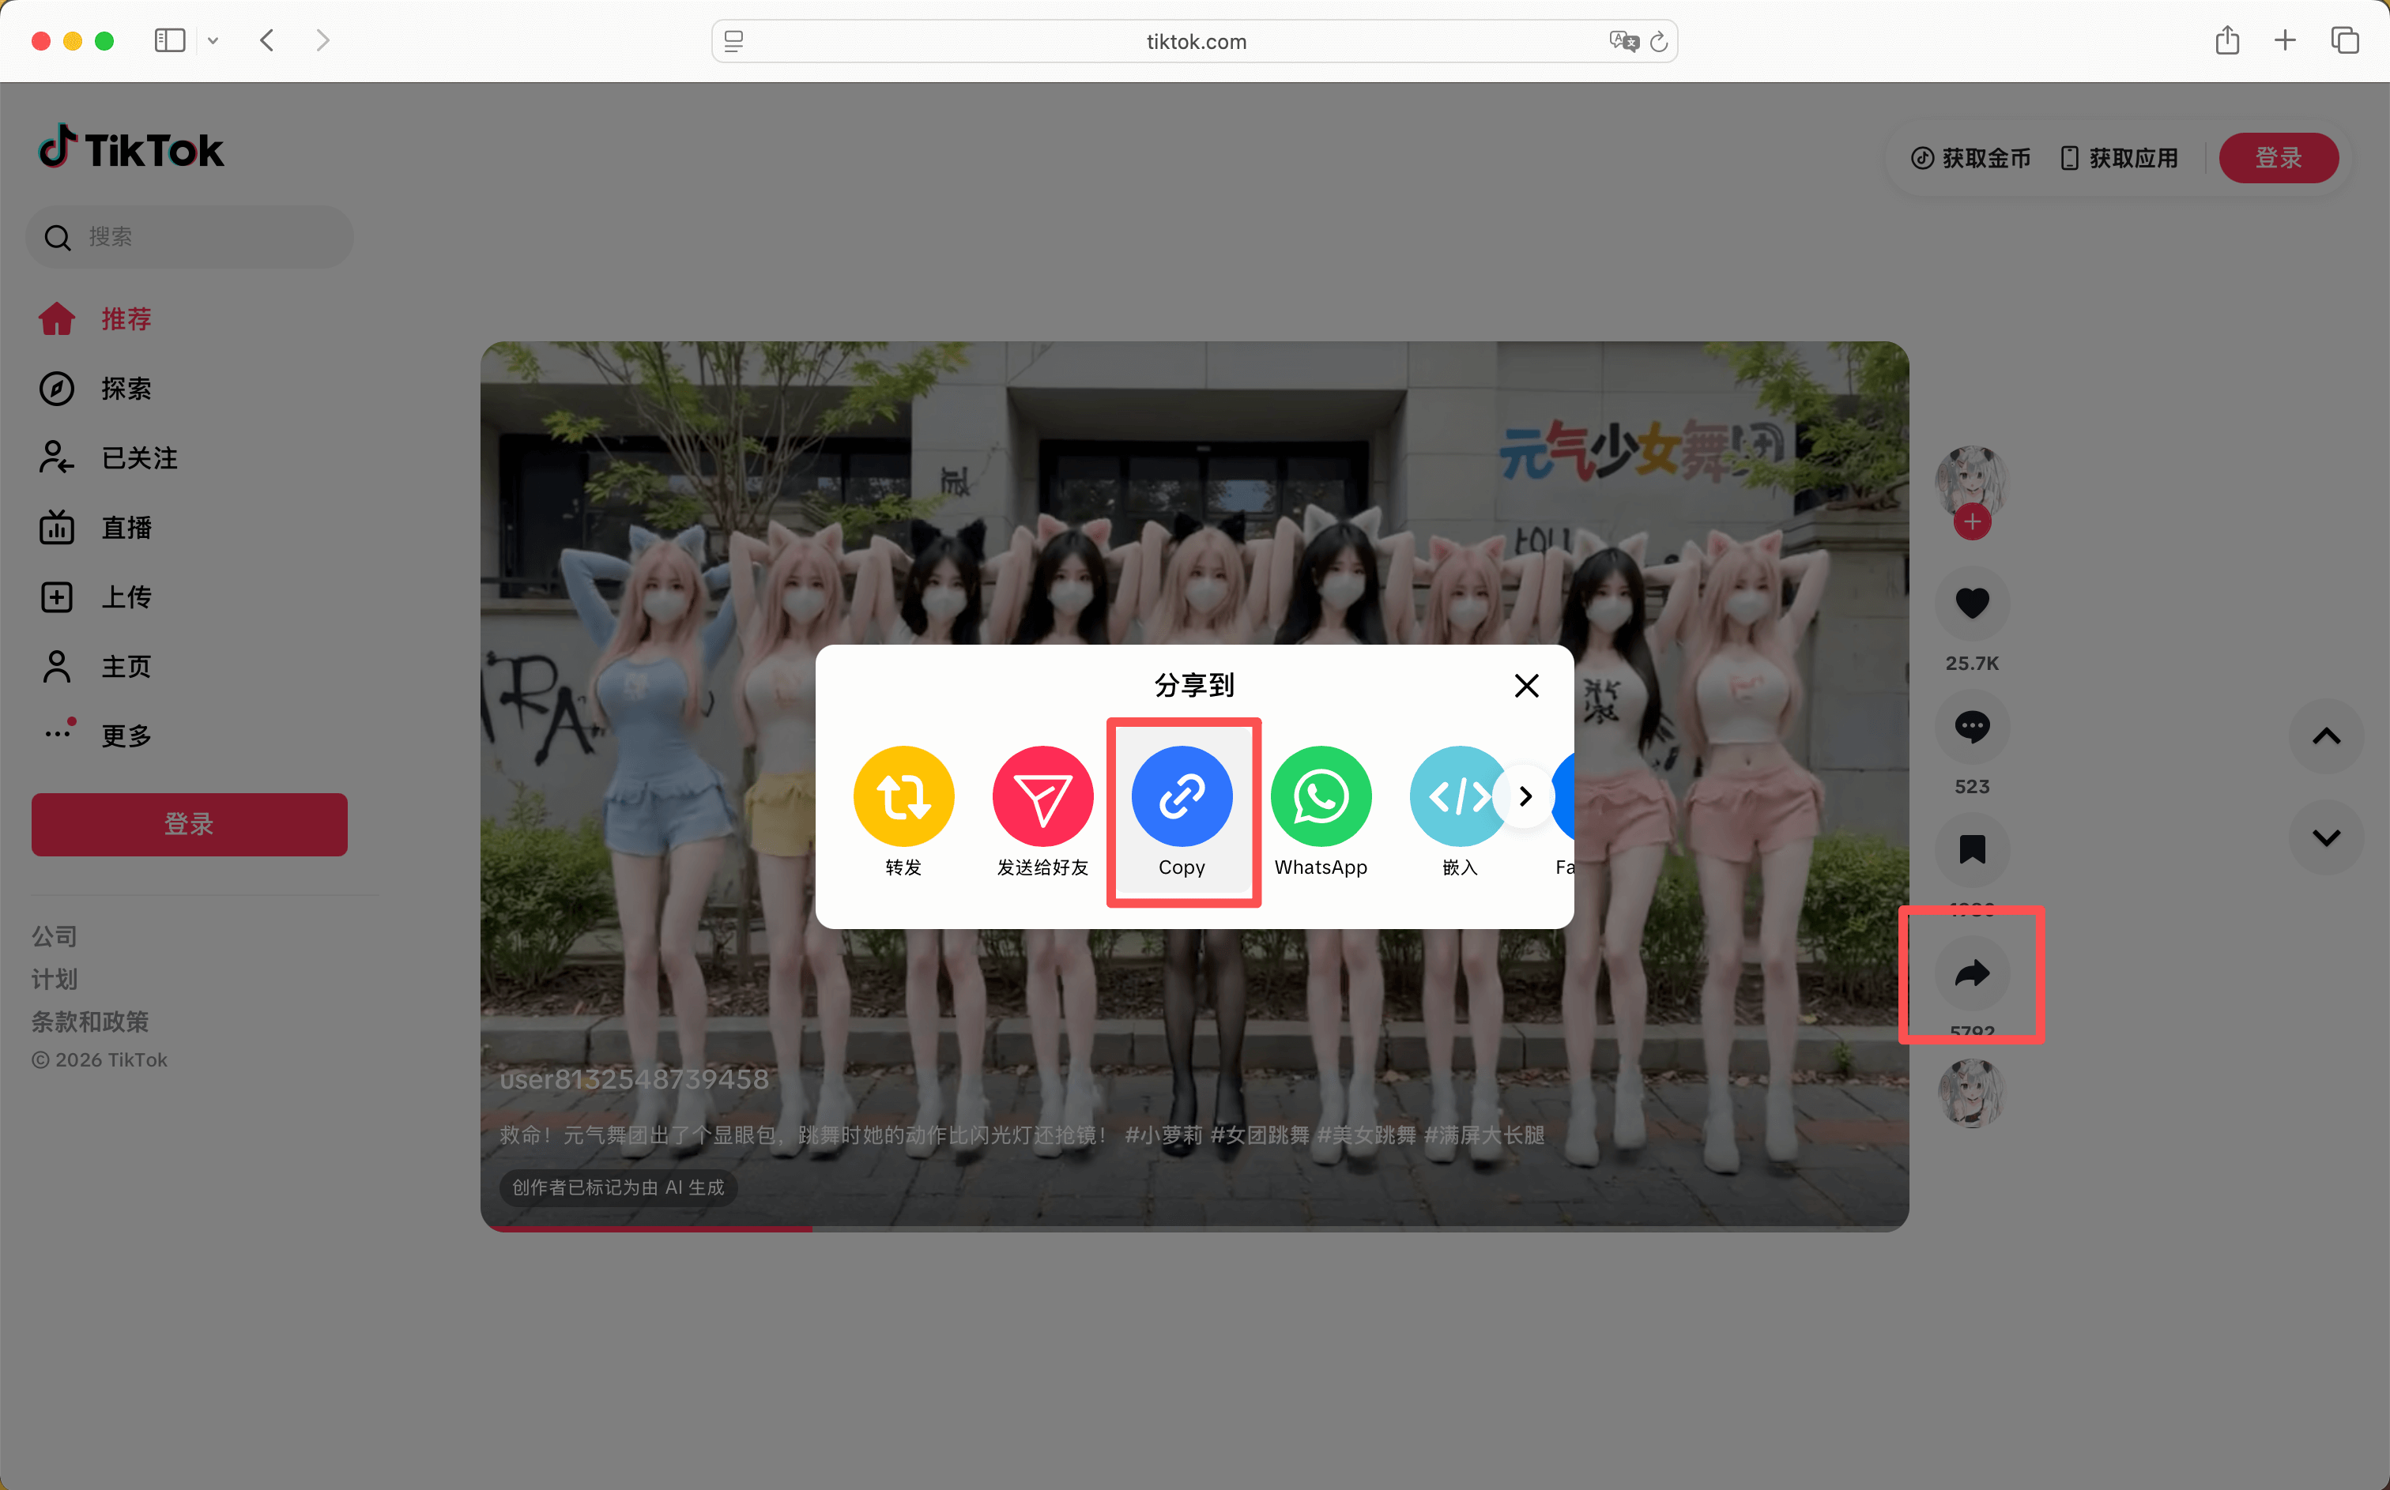The height and width of the screenshot is (1490, 2390).
Task: Open the comments panel
Action: [1971, 726]
